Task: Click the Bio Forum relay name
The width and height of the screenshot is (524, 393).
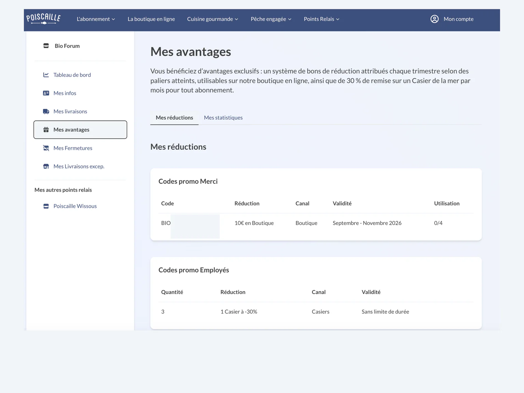Action: click(x=67, y=46)
